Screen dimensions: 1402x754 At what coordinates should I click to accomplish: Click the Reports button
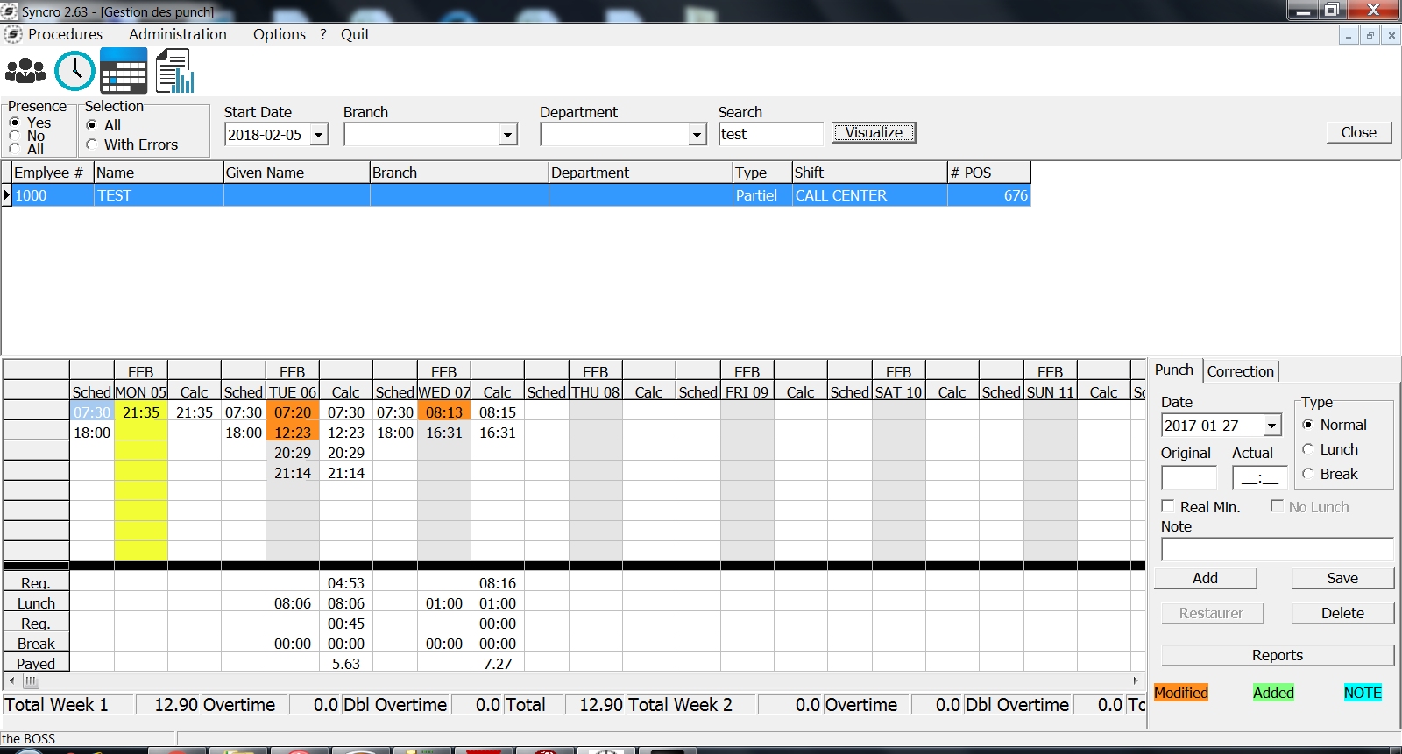click(1277, 655)
